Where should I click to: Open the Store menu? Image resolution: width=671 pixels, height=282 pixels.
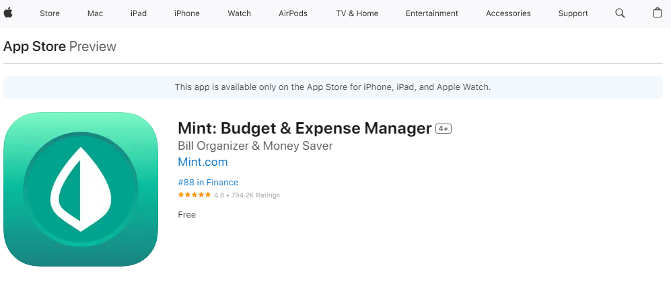pos(50,13)
